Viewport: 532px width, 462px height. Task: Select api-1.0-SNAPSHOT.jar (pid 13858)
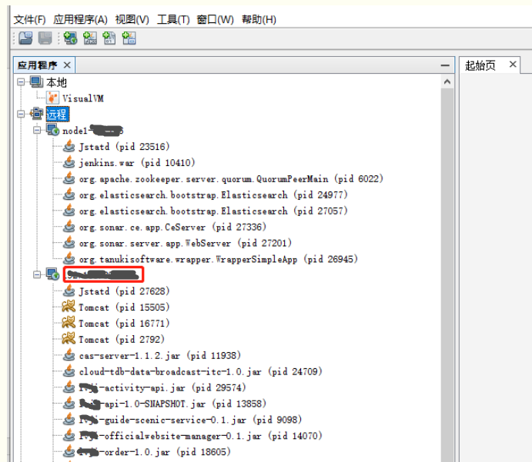click(172, 404)
